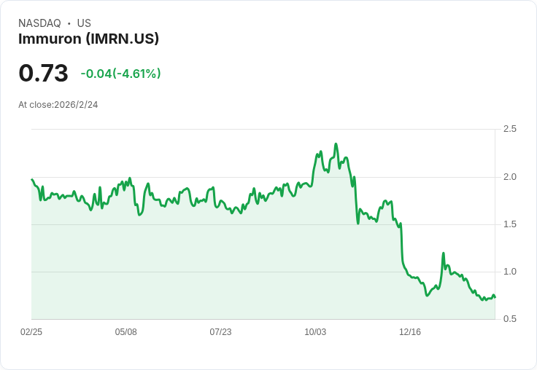Click the 2.0 y-axis price label

[510, 177]
